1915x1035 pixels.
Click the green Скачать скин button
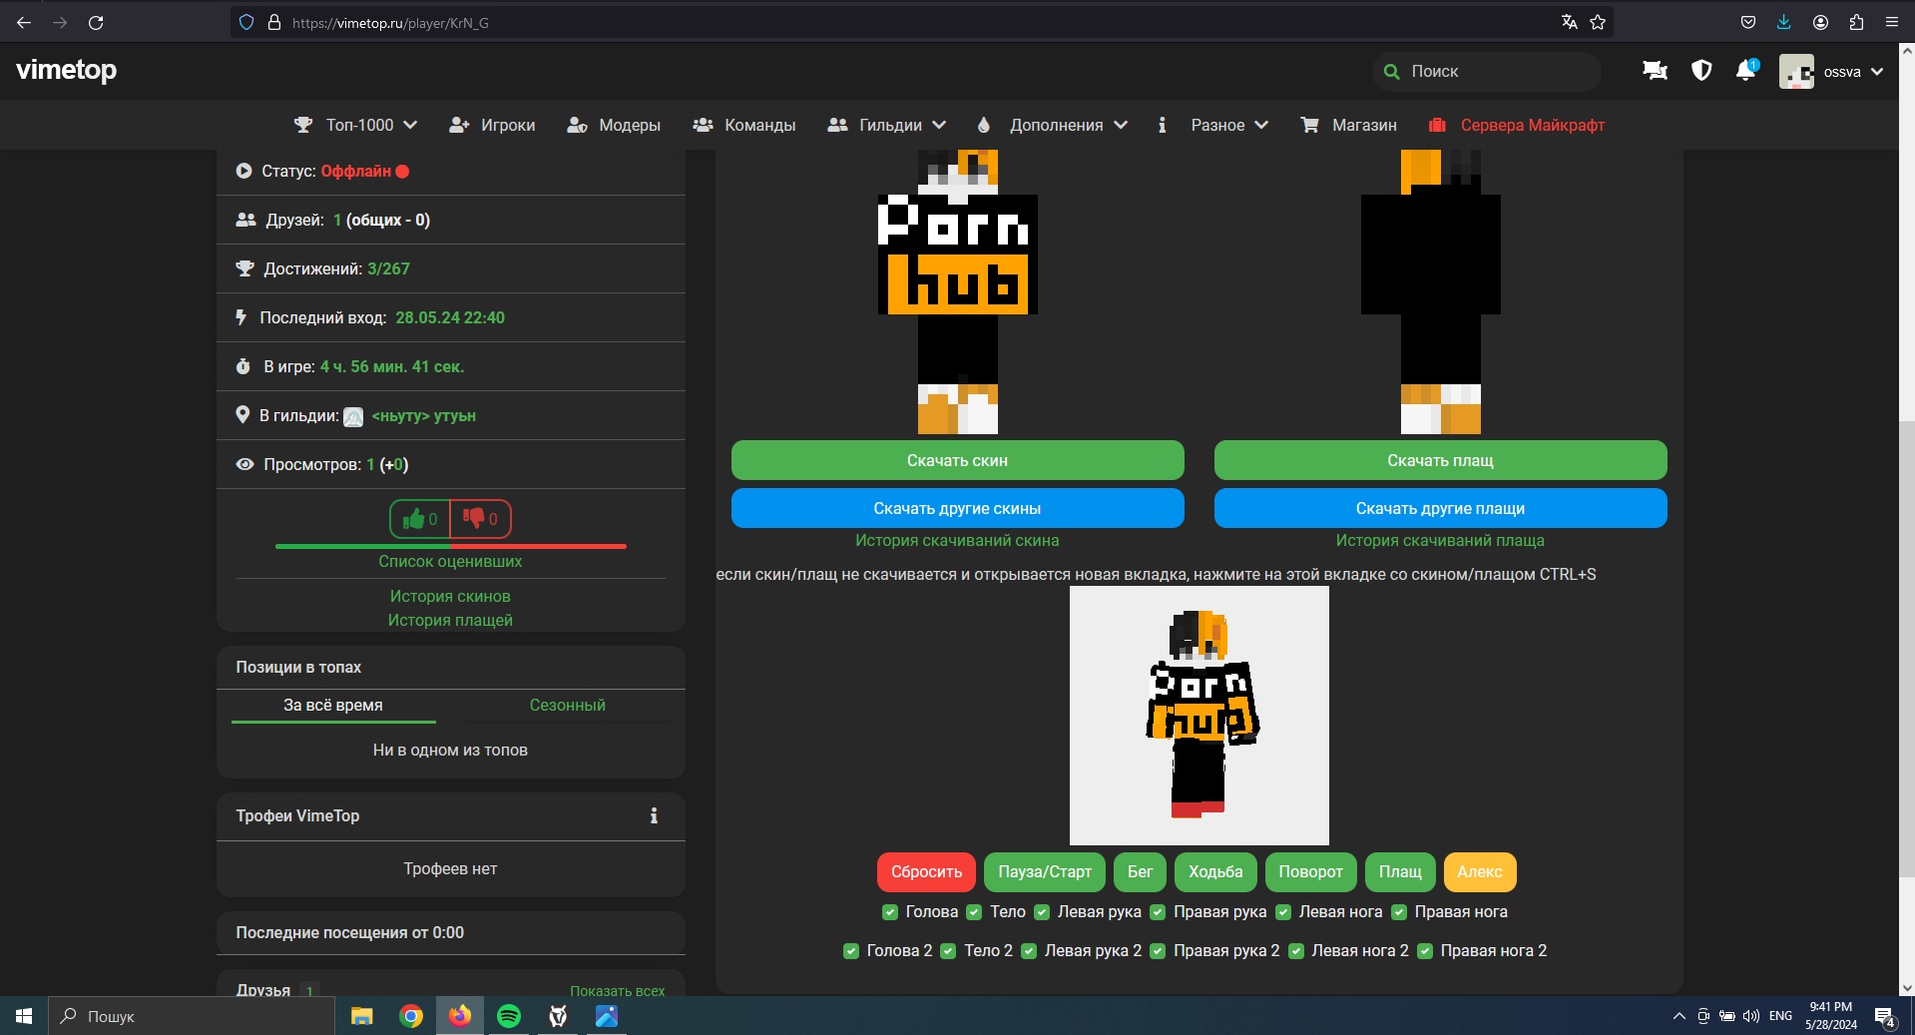(x=957, y=460)
